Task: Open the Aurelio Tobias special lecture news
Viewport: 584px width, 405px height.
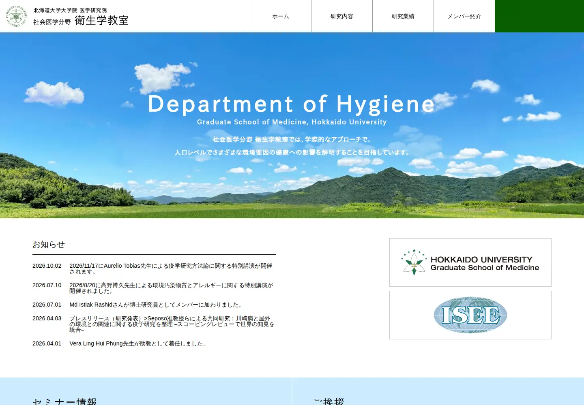Action: coord(171,269)
